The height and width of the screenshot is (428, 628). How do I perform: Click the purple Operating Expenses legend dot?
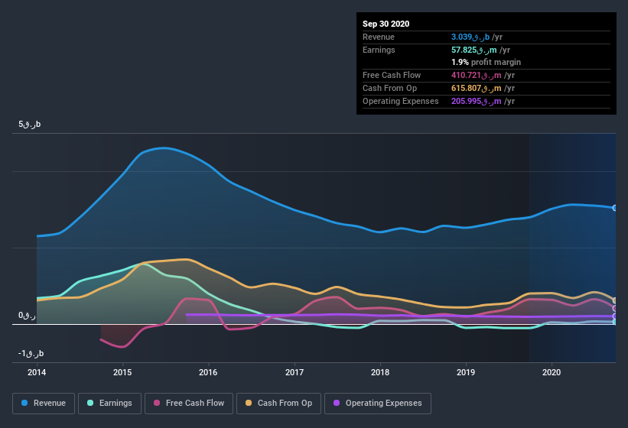[x=337, y=403]
